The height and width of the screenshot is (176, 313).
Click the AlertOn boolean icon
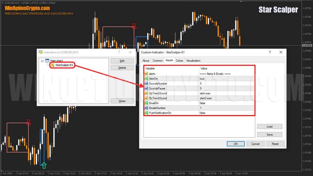pyautogui.click(x=147, y=79)
